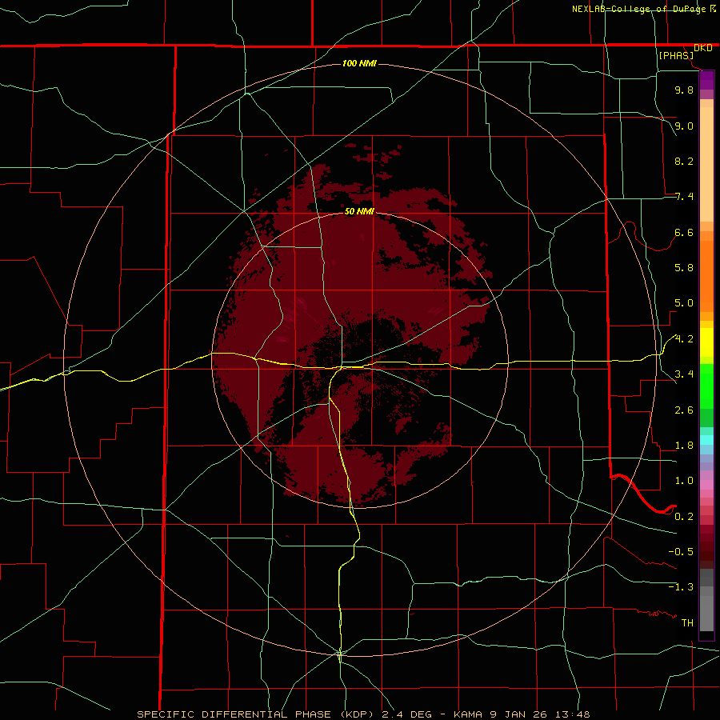Click the 50 NMI range ring label
The image size is (720, 720).
tap(359, 211)
